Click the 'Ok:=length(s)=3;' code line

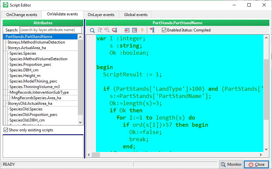(x=136, y=103)
